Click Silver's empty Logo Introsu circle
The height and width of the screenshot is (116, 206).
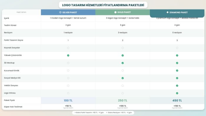[x=68, y=93]
